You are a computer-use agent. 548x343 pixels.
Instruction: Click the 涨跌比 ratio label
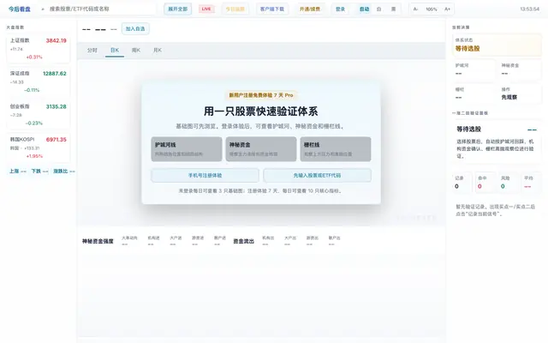point(64,171)
